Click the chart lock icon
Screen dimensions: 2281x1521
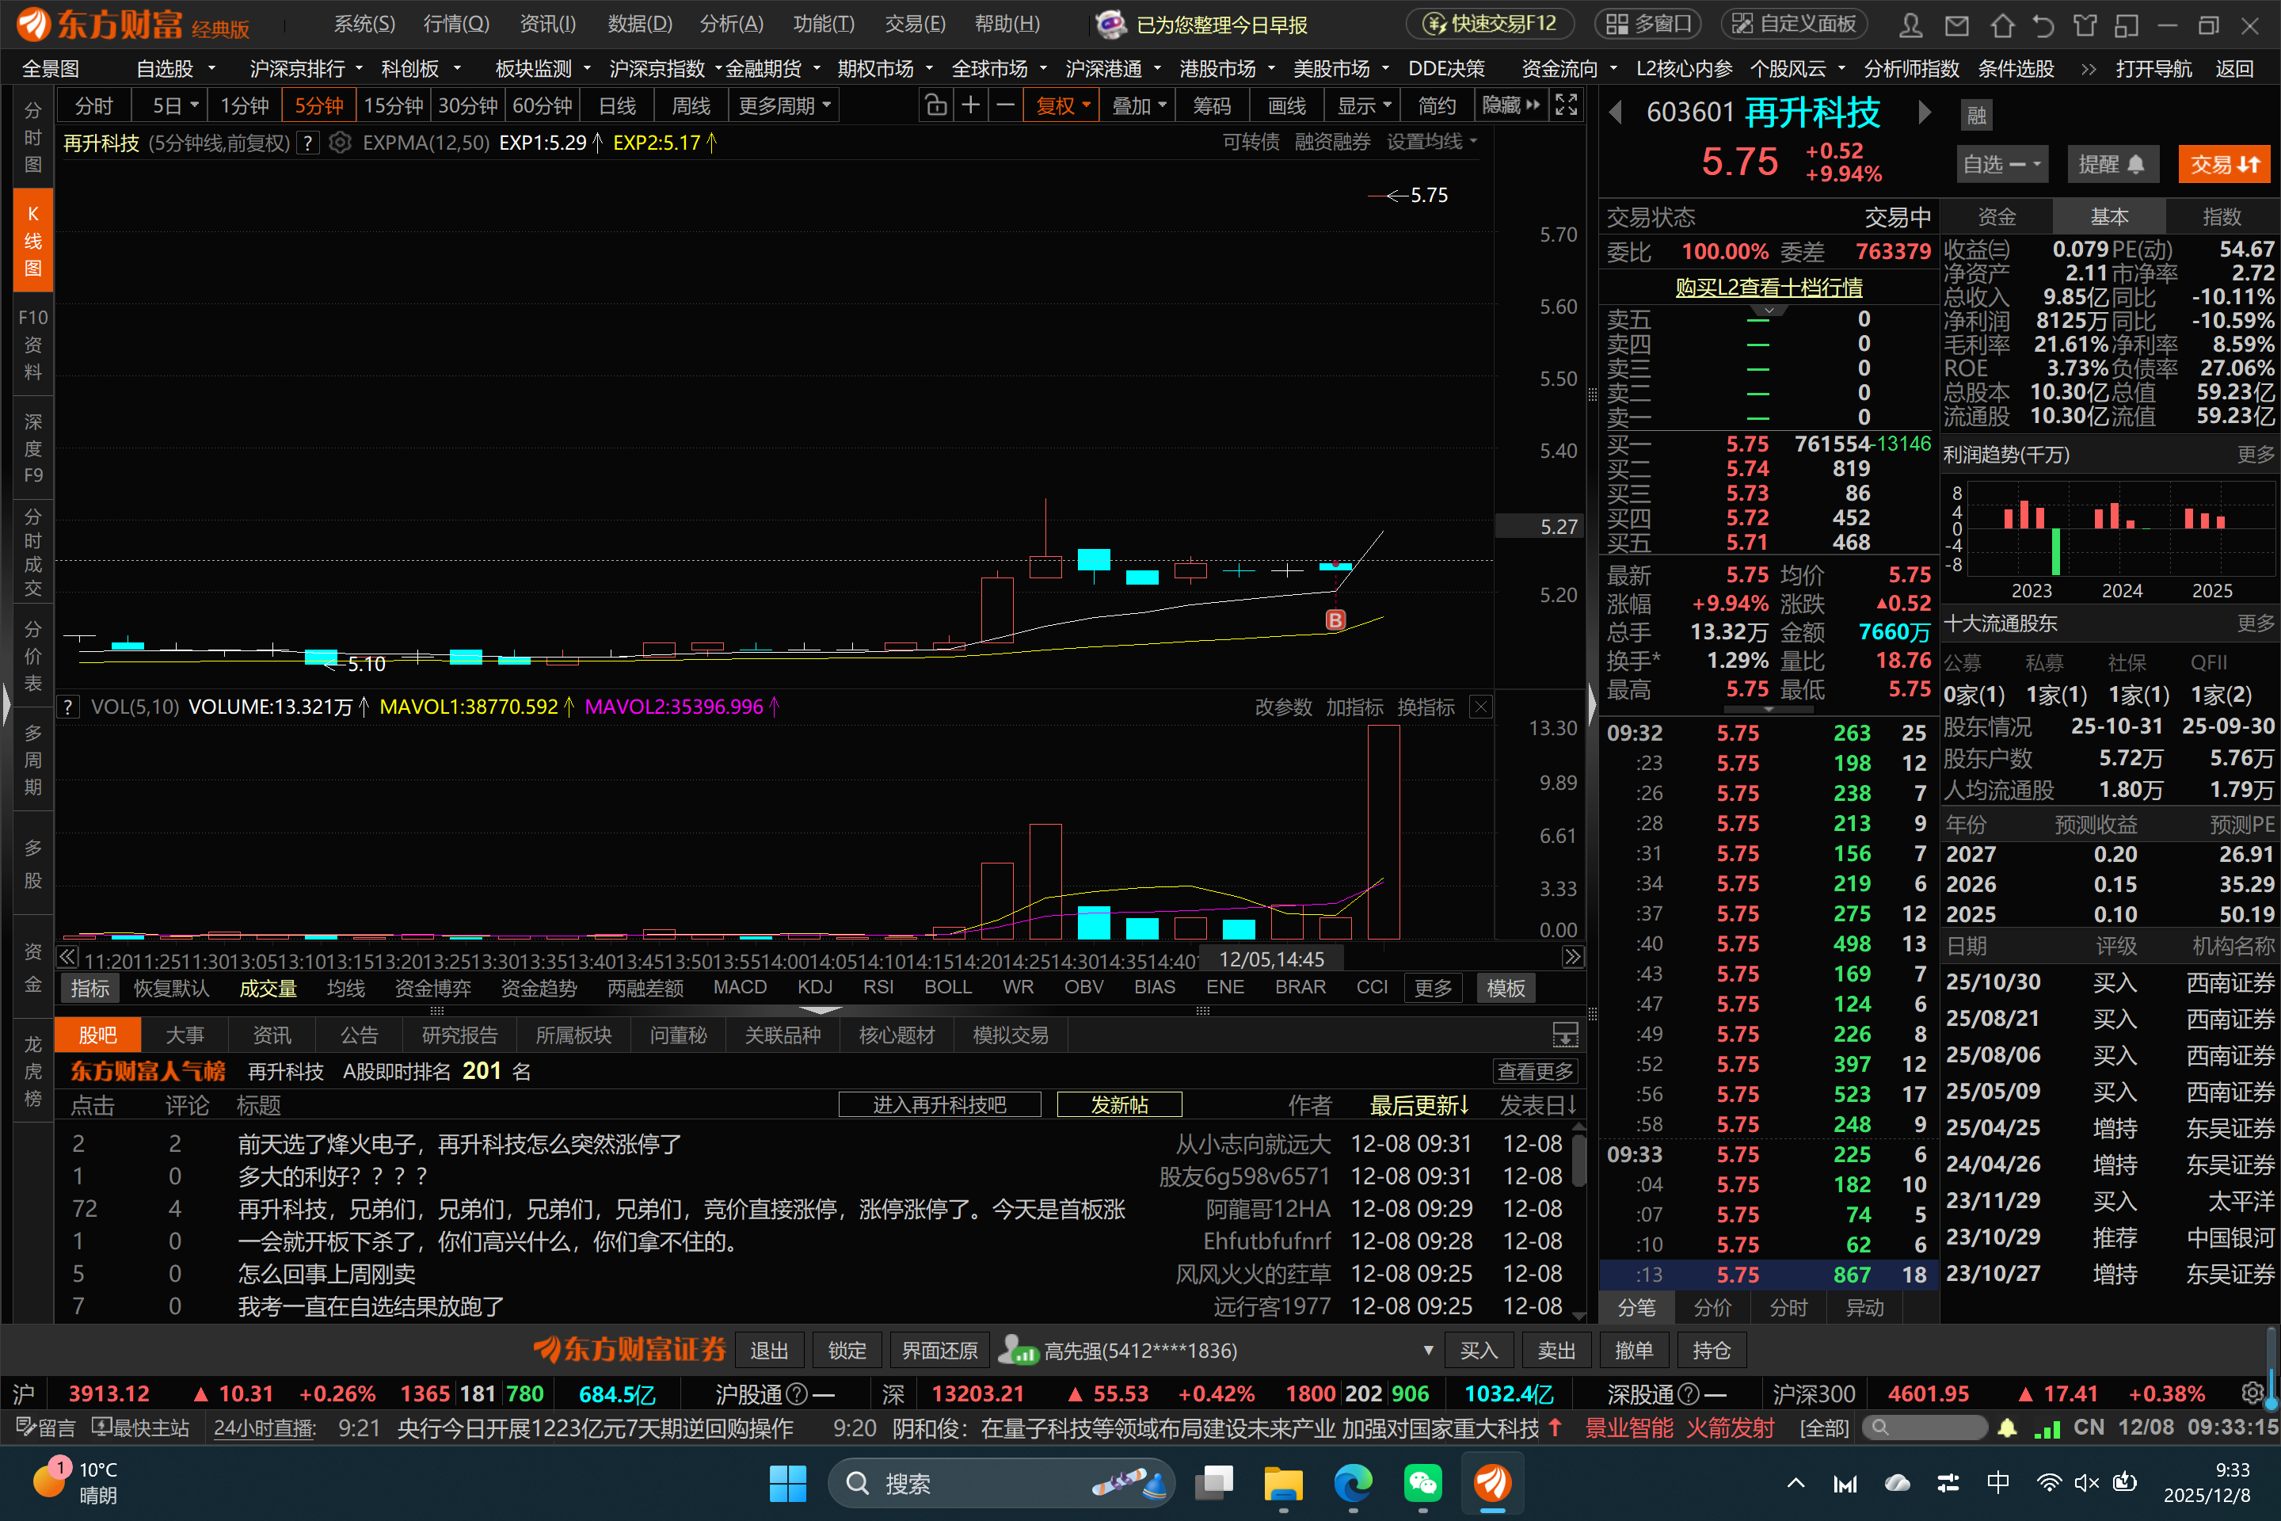pyautogui.click(x=935, y=105)
